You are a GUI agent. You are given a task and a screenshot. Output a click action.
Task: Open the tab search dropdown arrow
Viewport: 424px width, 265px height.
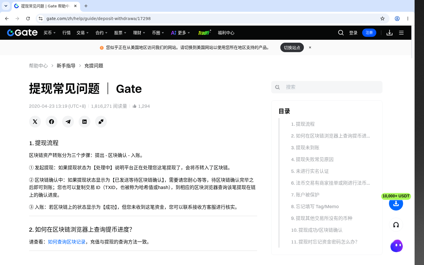coord(6,6)
